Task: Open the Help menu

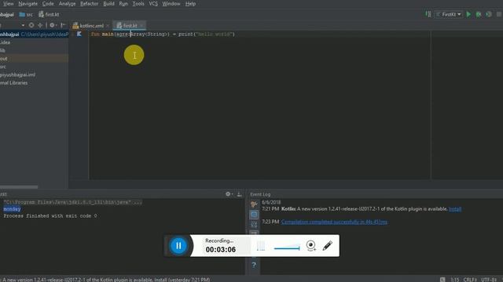Action: point(190,4)
